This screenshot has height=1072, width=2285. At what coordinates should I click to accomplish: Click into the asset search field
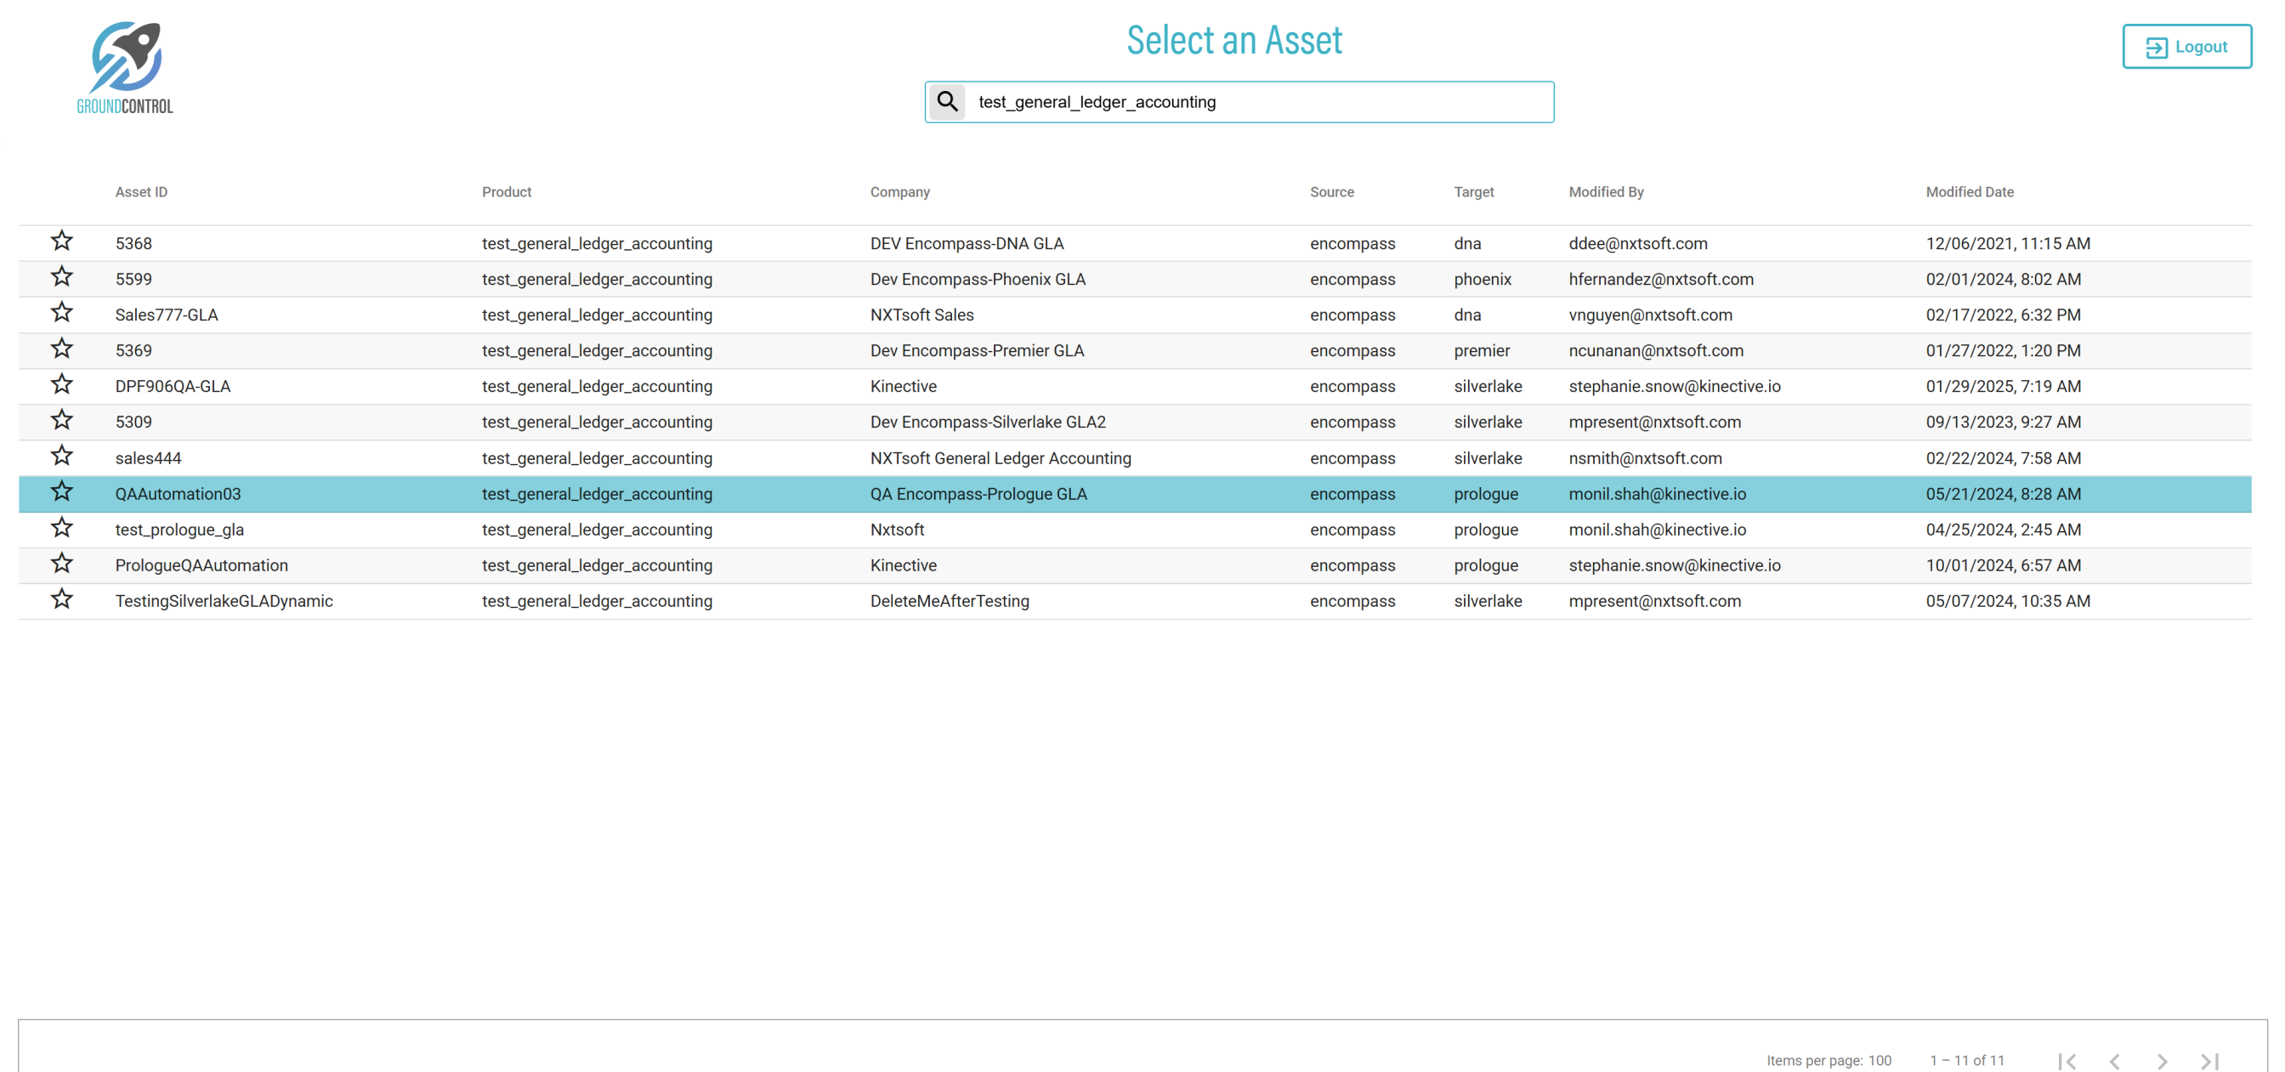pyautogui.click(x=1260, y=102)
